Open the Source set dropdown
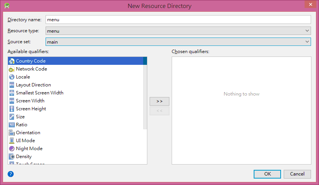This screenshot has width=319, height=185. pos(178,42)
